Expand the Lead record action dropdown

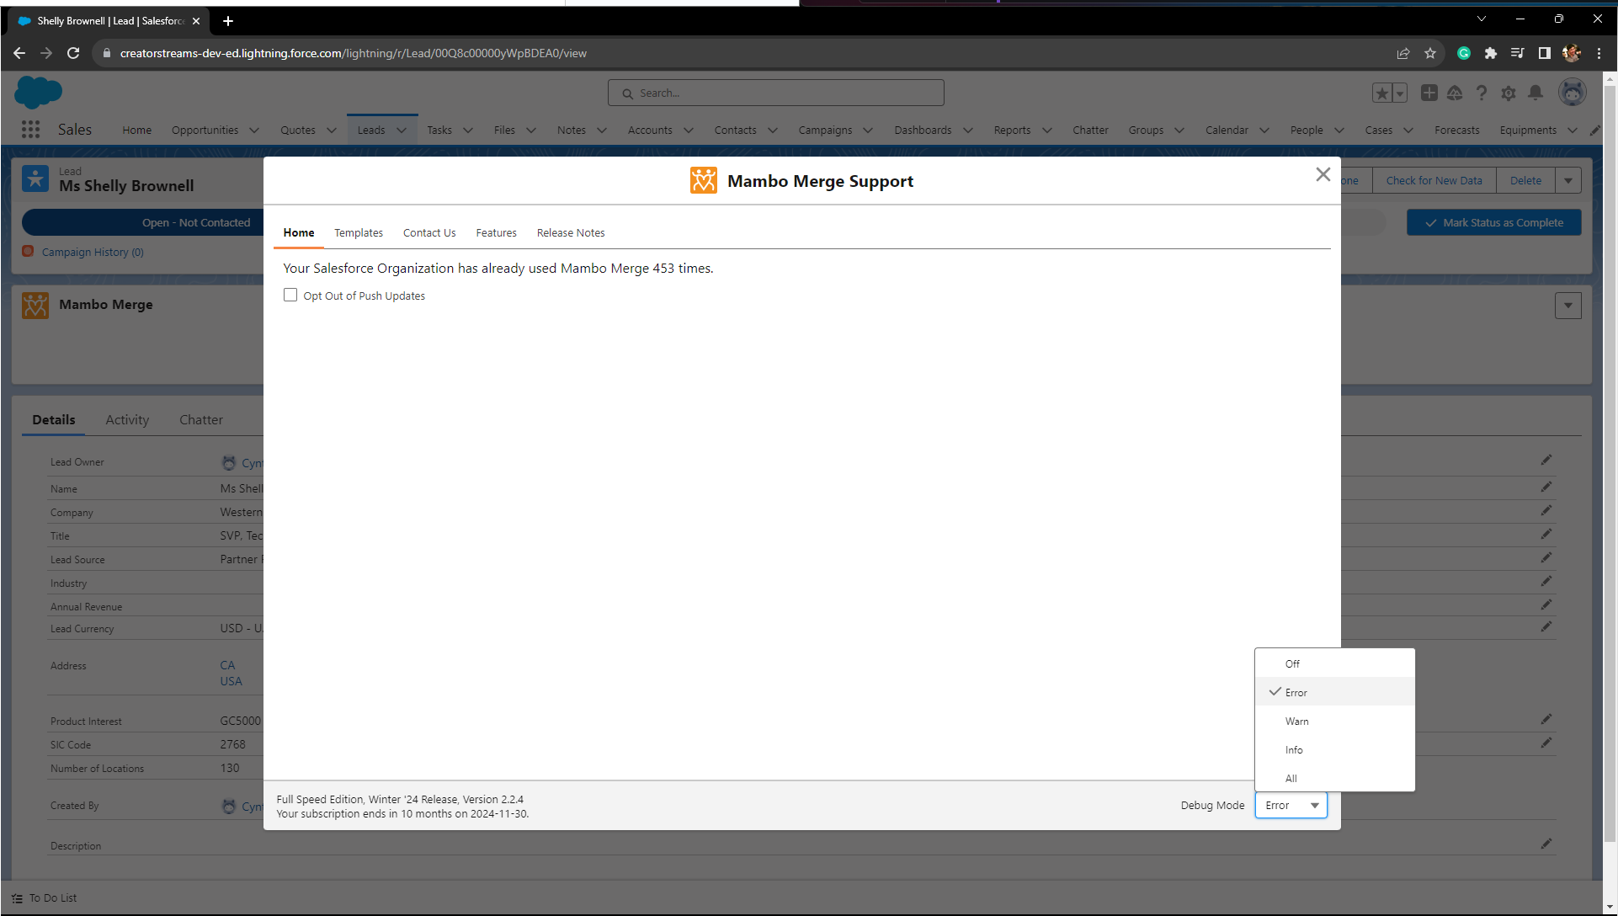pos(1569,180)
